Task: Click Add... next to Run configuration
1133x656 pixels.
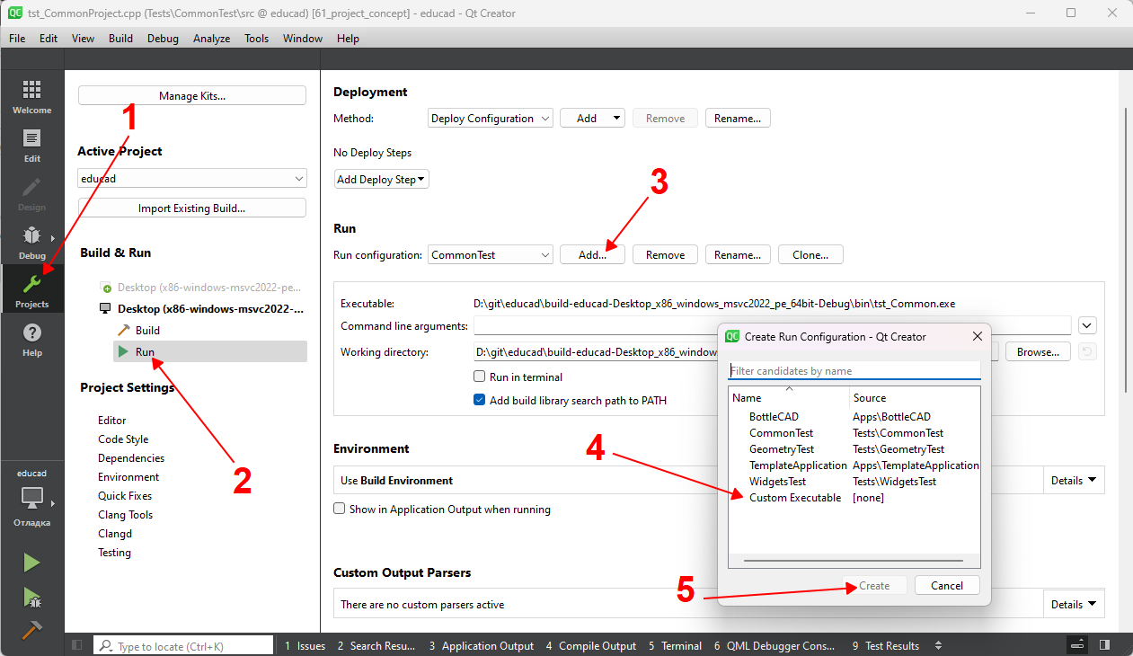Action: point(593,255)
